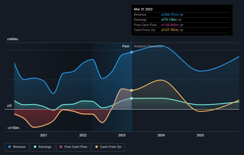
Task: Click the 'Earnings' row label in the tooltip
Action: [x=140, y=20]
